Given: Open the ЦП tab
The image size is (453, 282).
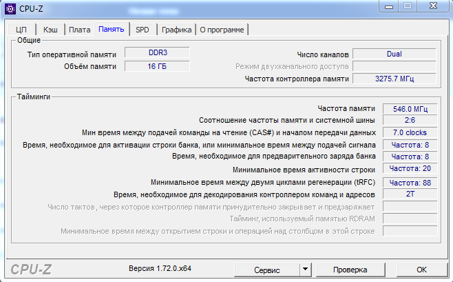Looking at the screenshot, I should [21, 30].
